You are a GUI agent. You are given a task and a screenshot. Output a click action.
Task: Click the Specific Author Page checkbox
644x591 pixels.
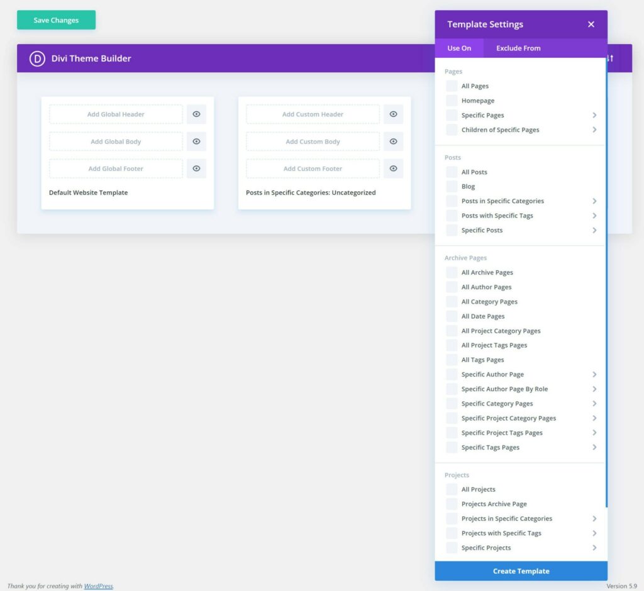[x=452, y=375]
